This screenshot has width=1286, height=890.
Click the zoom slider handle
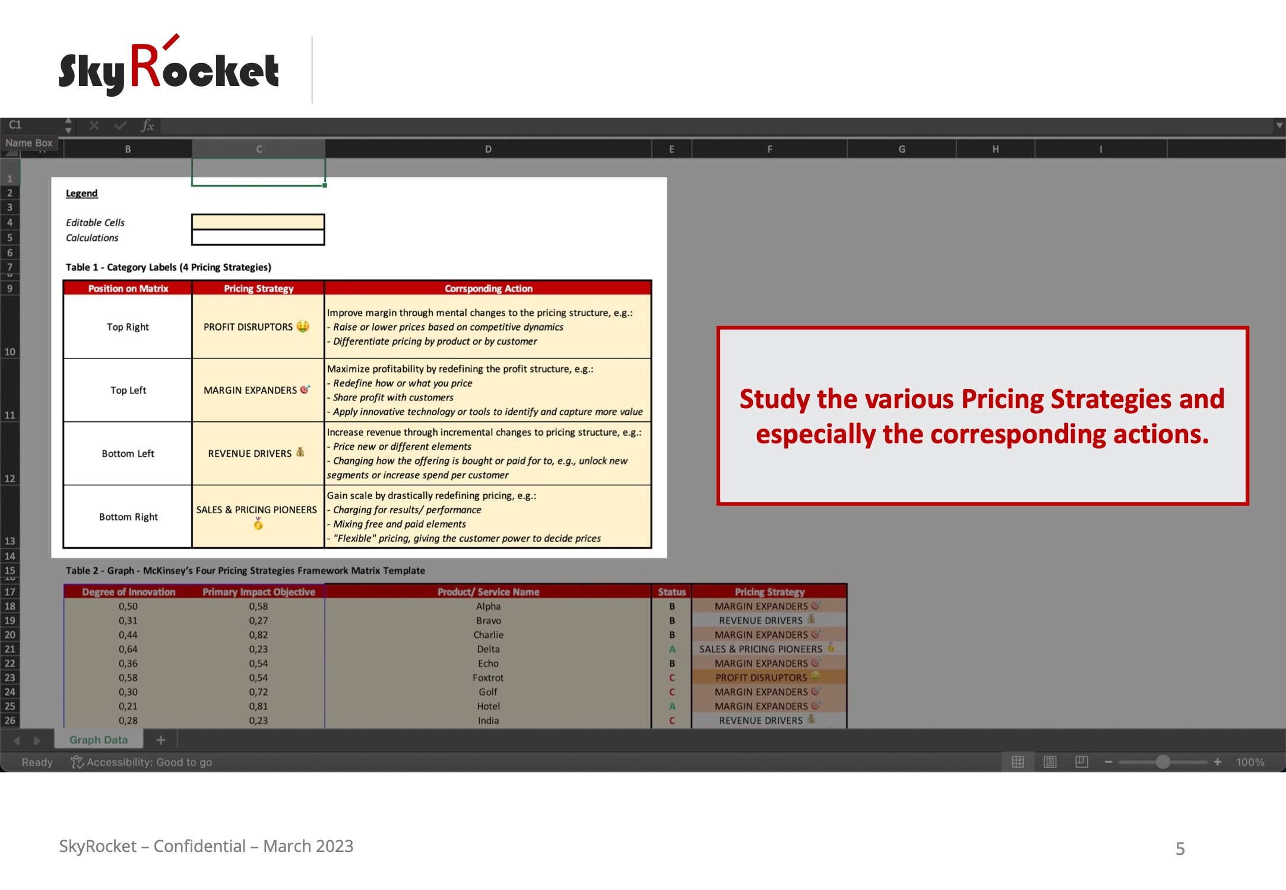click(x=1163, y=762)
